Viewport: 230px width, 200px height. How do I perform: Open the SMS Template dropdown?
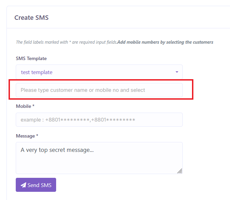point(99,72)
